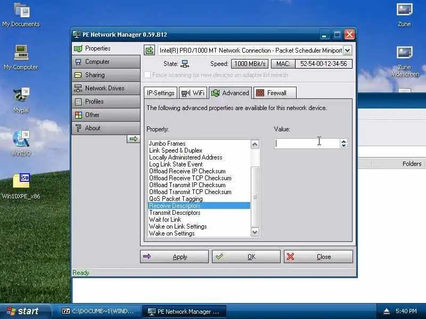Select the Win10XPE_x86 iso file icon
This screenshot has height=319, width=426.
click(x=21, y=187)
